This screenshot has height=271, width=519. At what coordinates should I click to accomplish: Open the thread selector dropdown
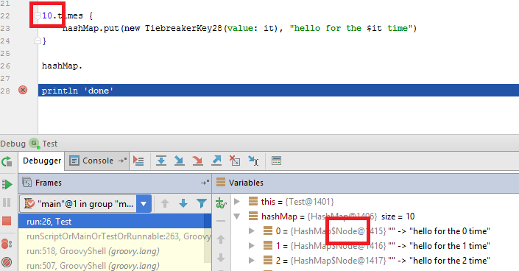click(144, 204)
